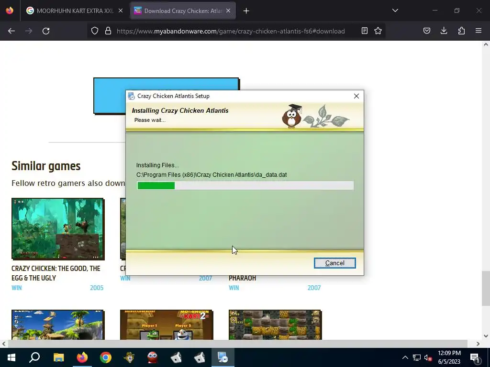Open the game link ending in PHARAOH
This screenshot has height=367, width=490.
point(242,278)
